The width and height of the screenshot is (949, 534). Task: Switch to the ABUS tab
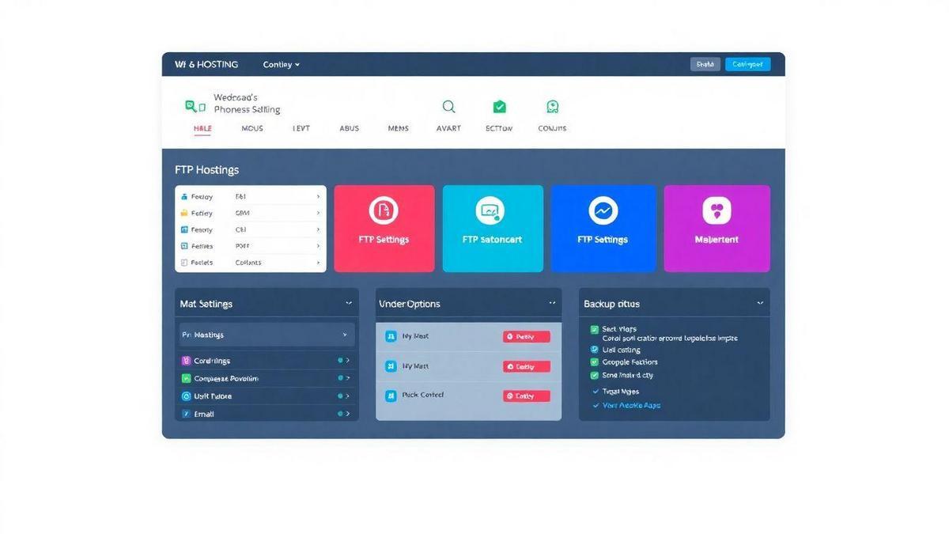(349, 128)
